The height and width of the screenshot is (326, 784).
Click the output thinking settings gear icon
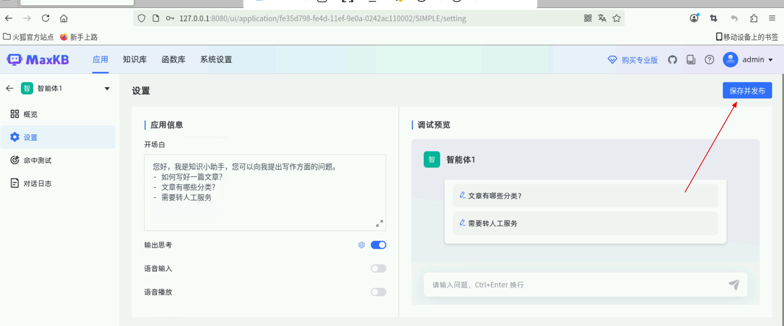tap(361, 245)
